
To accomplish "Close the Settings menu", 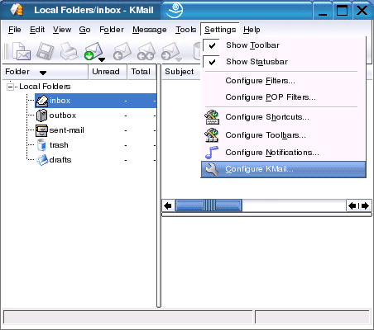I will coord(220,30).
